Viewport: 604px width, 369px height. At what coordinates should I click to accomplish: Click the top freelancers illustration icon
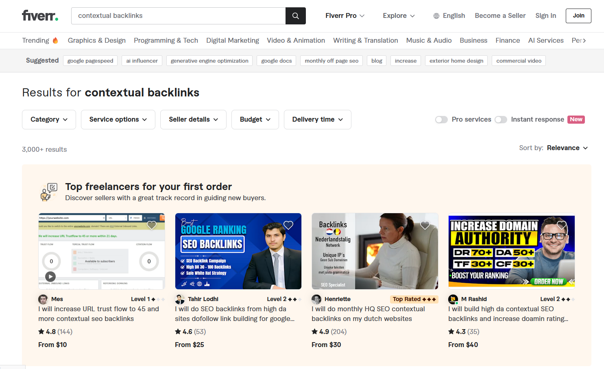click(x=49, y=192)
